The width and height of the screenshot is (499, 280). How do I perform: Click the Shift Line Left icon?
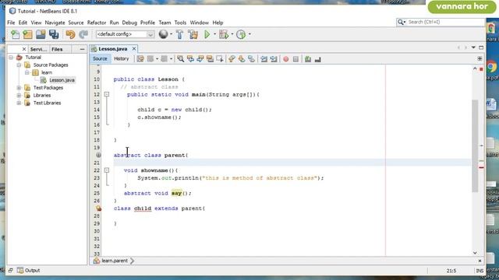pos(264,59)
